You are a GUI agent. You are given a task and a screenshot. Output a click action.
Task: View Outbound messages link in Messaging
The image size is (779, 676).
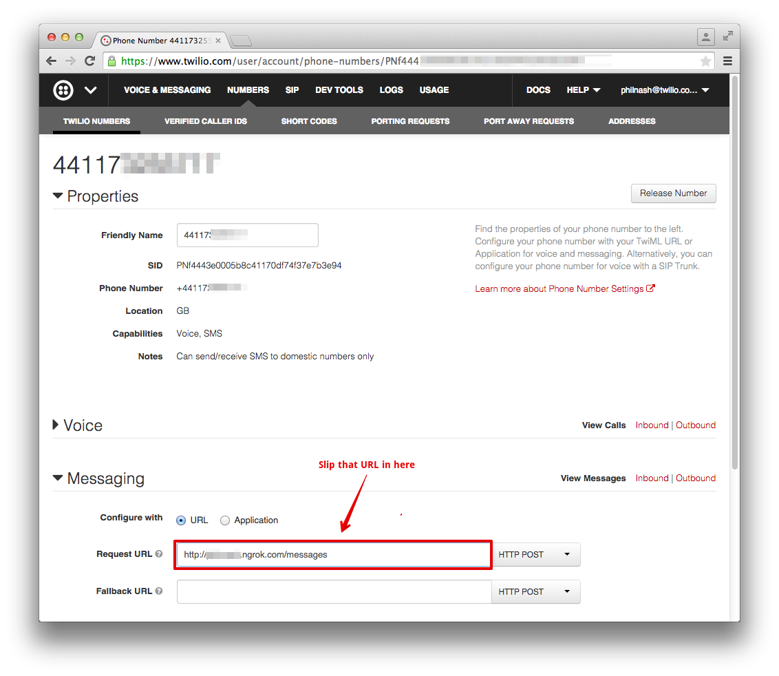coord(696,478)
